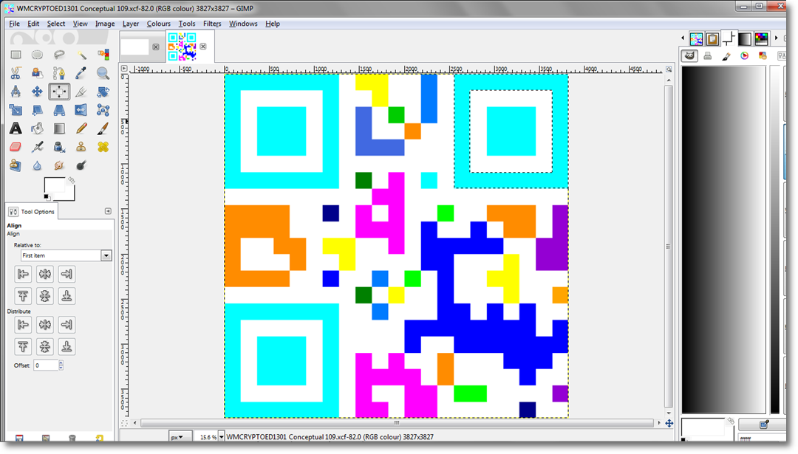Click Distribute top edges button under Distribute
The width and height of the screenshot is (798, 454).
23,347
